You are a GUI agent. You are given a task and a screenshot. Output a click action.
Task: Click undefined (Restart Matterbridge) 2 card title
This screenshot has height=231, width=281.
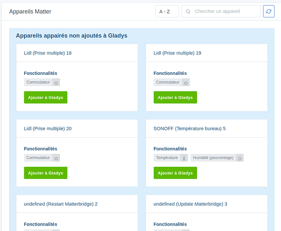[60, 204]
